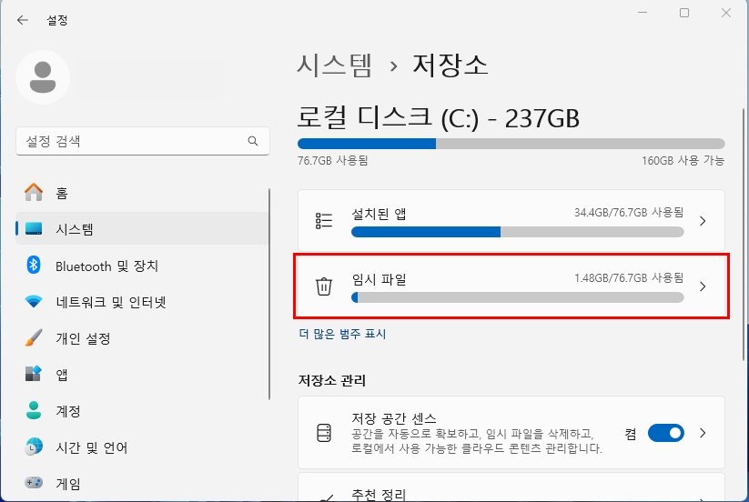The height and width of the screenshot is (502, 749).
Task: Open the 임시 파일 card
Action: click(511, 286)
